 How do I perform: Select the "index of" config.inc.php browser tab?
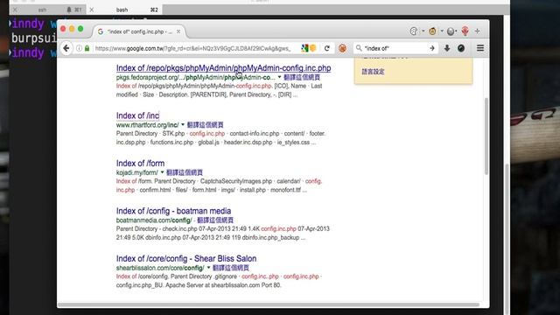138,31
